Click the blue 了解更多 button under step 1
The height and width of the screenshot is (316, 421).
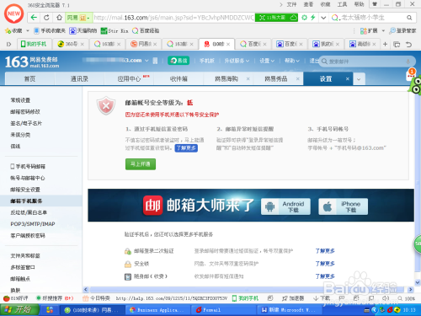[x=186, y=148]
